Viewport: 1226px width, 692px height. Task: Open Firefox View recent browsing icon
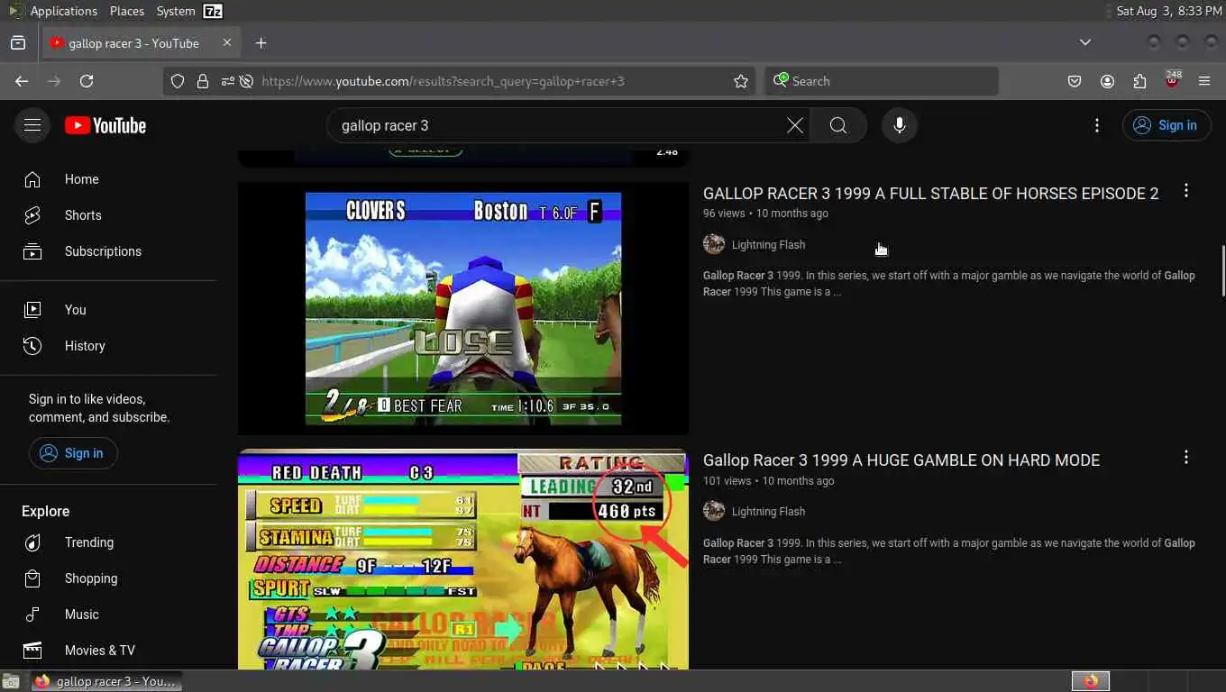tap(17, 43)
